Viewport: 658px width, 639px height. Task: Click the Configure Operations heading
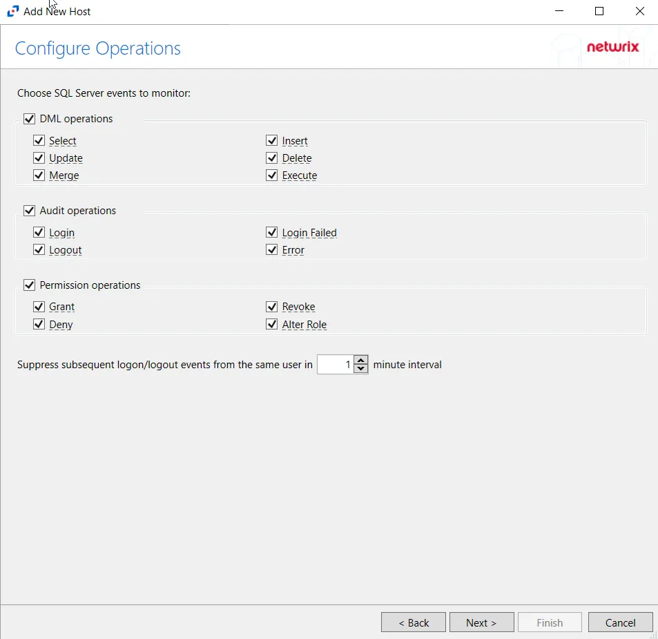pos(98,48)
